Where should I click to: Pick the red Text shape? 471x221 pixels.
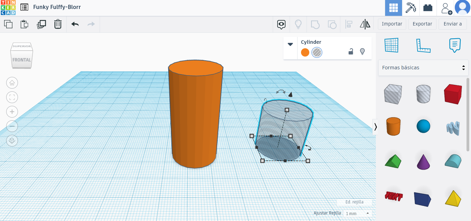coord(393,196)
